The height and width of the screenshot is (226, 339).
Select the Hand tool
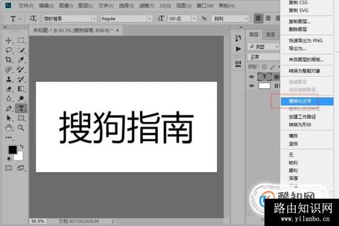pos(8,128)
